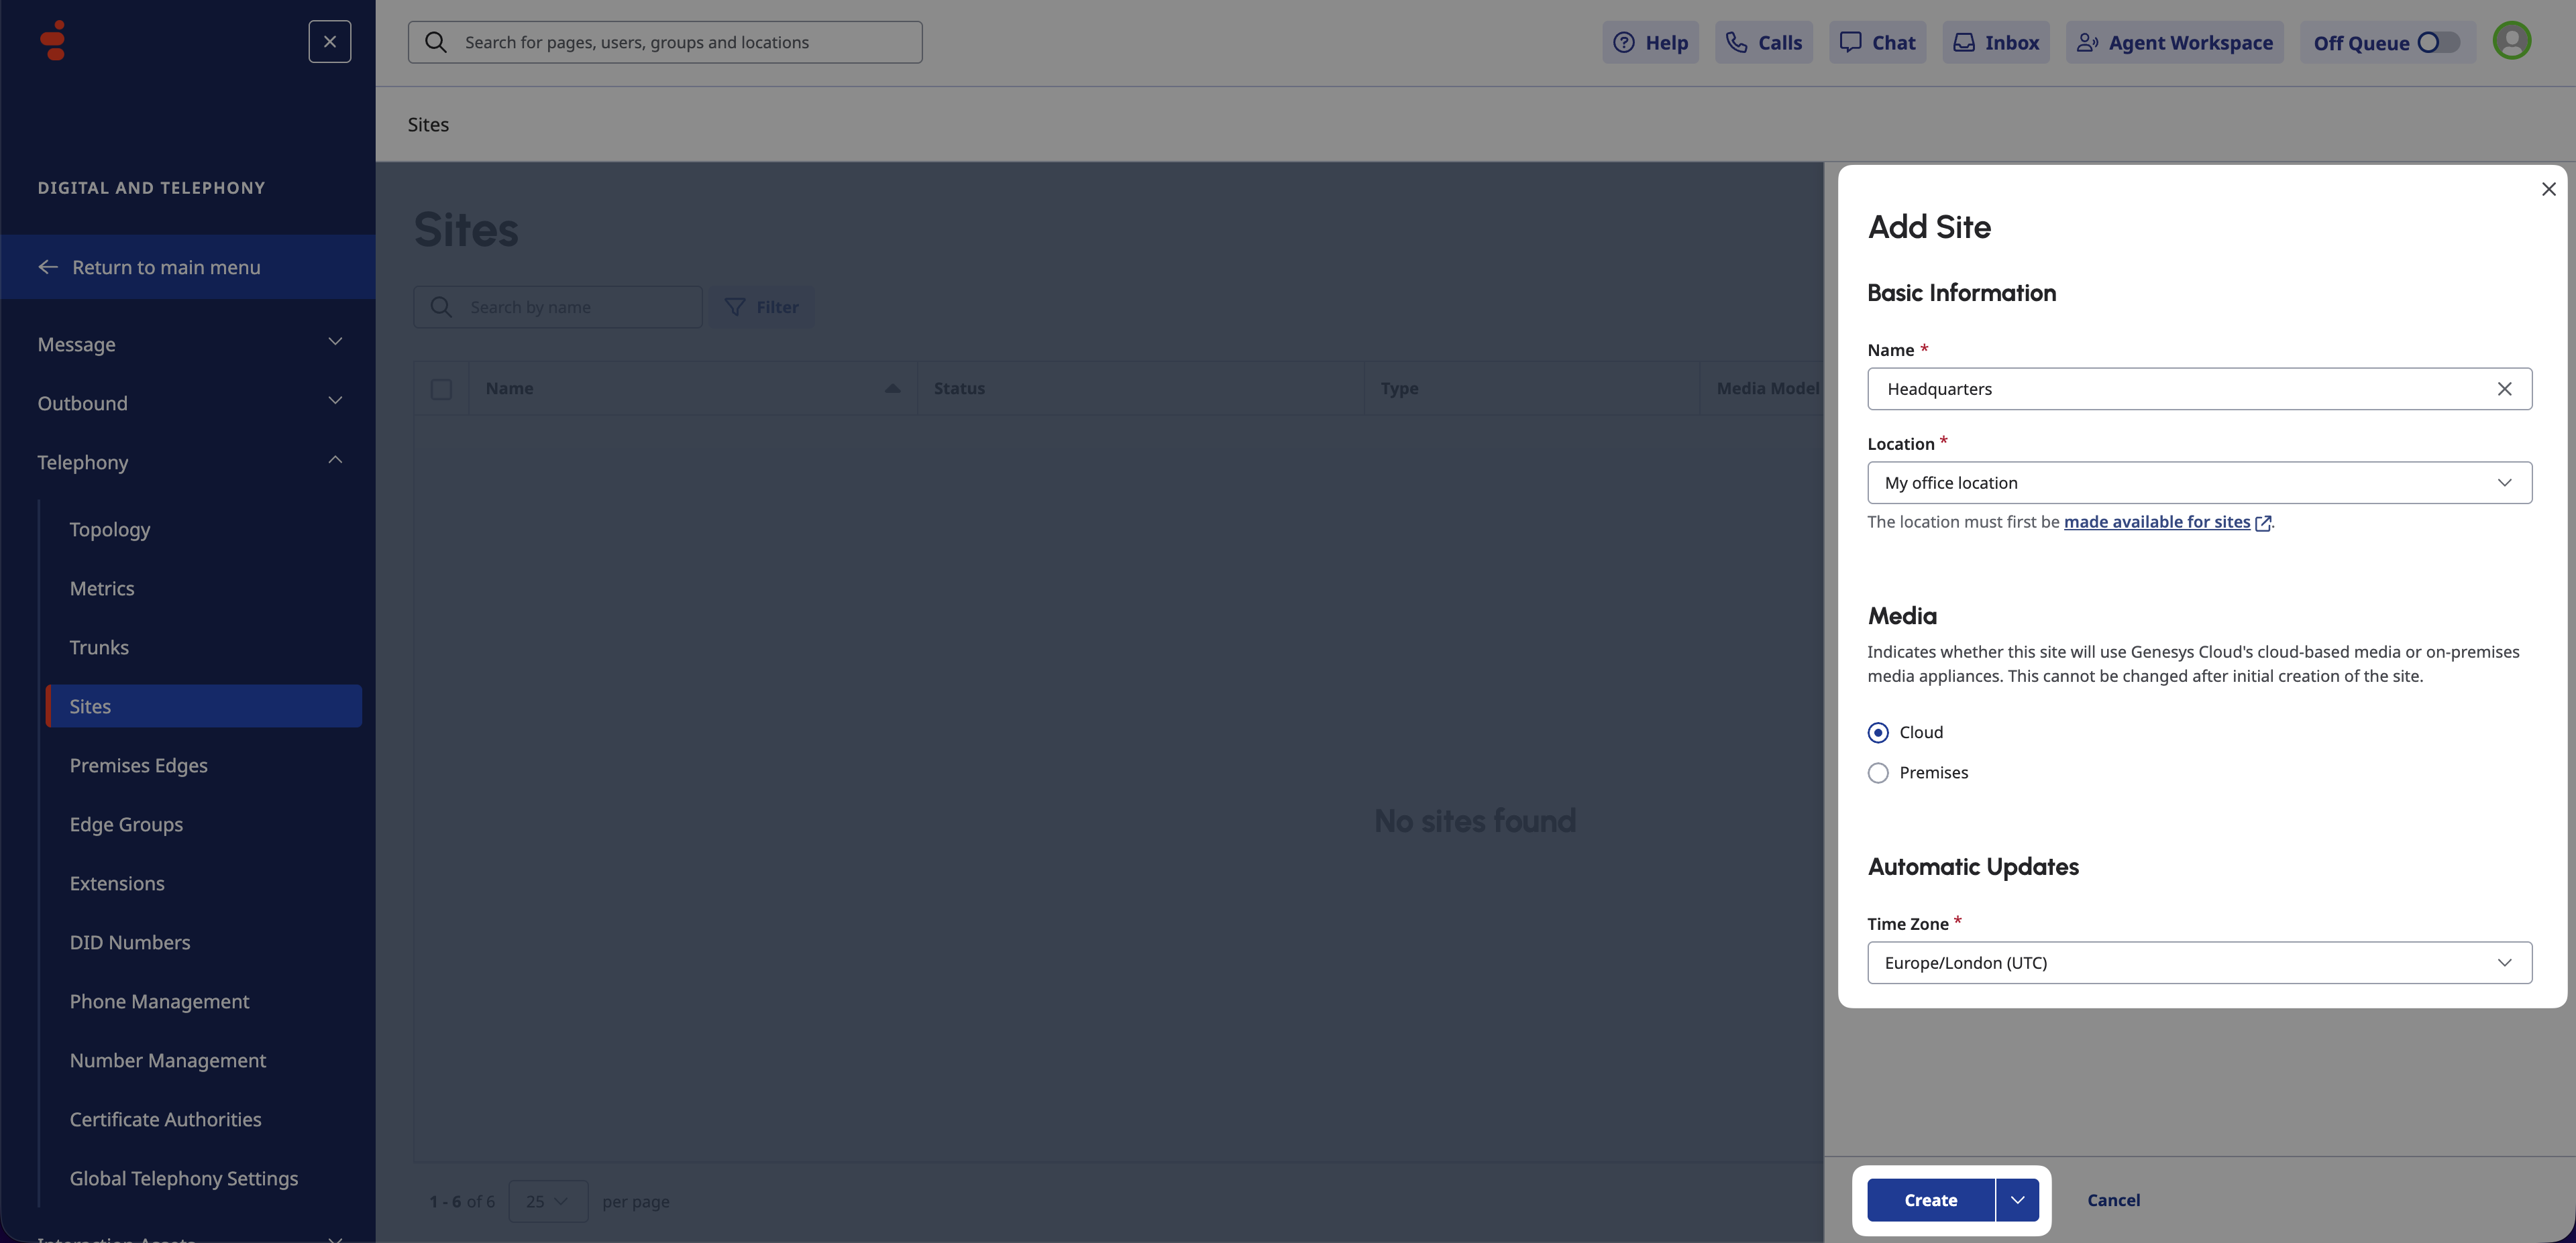2576x1243 pixels.
Task: Expand the Create button arrow menu
Action: click(x=2017, y=1200)
